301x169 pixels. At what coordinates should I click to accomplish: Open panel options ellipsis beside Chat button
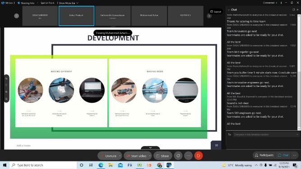[x=295, y=155]
